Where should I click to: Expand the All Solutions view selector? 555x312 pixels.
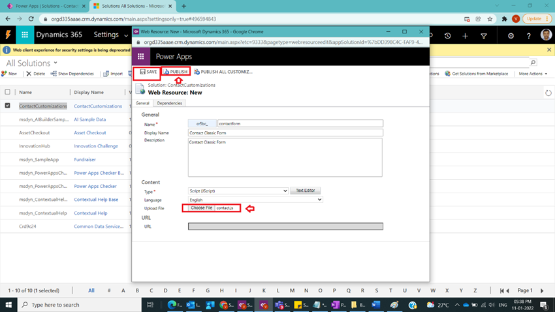coord(55,63)
